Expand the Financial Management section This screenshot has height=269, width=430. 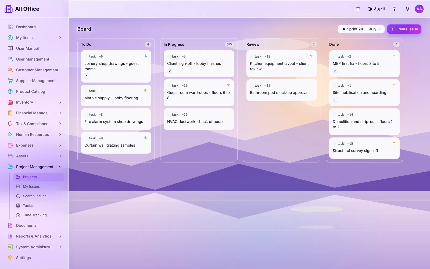pos(60,113)
